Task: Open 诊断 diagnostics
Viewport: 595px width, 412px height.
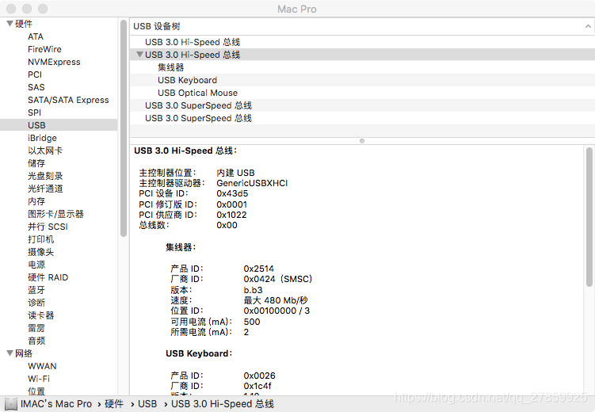Action: pyautogui.click(x=36, y=303)
